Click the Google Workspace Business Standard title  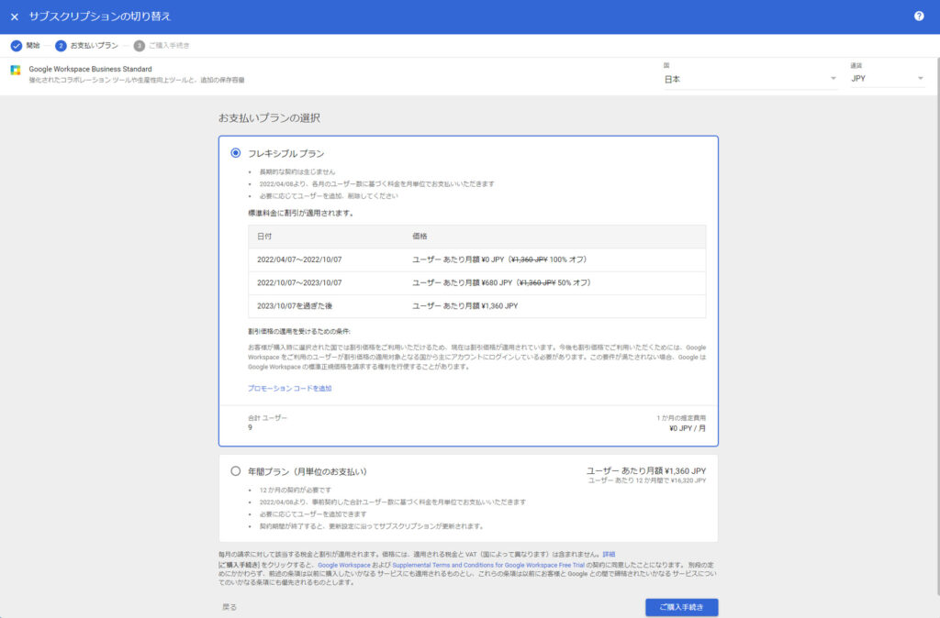[91, 69]
